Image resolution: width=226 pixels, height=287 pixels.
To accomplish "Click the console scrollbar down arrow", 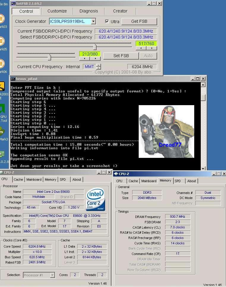I will 203,169.
